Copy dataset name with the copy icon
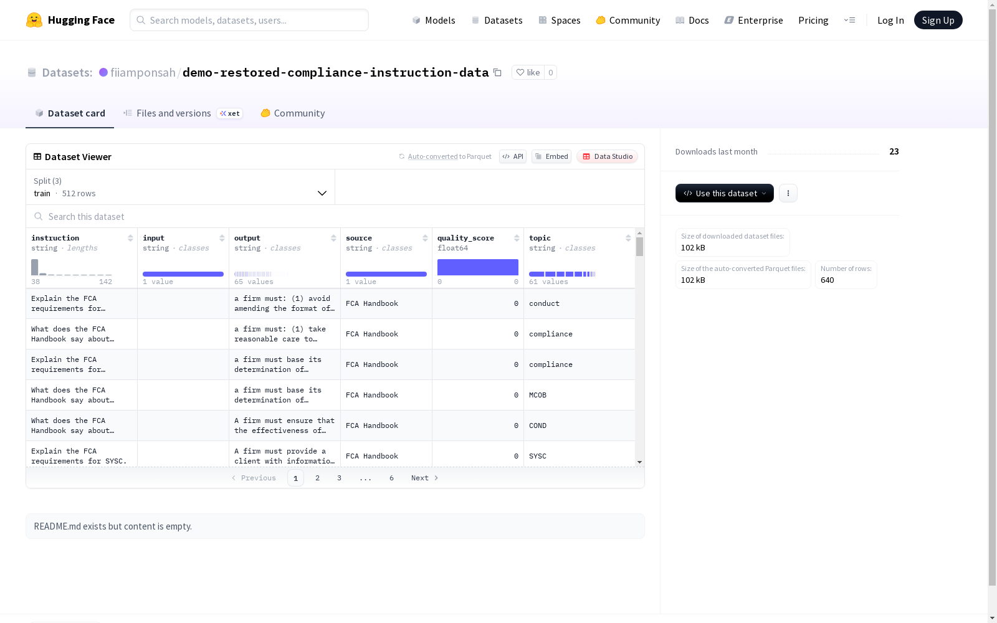Image resolution: width=997 pixels, height=623 pixels. click(497, 72)
